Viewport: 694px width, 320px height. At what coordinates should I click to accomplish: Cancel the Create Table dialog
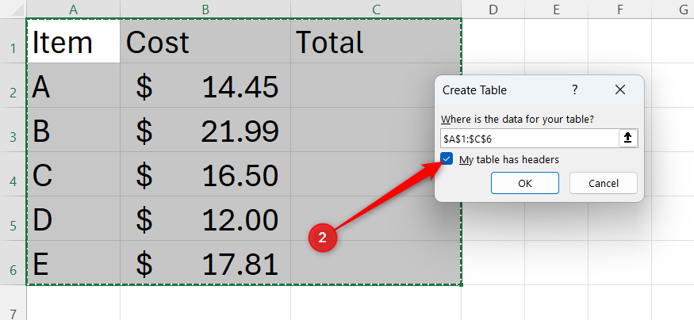(604, 183)
